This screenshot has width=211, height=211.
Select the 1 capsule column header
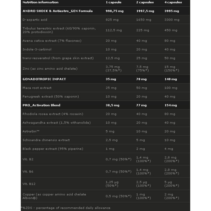[113, 2]
